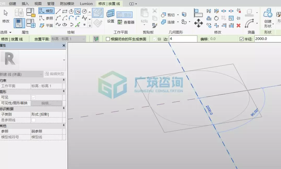
Task: Select the straight Line draw tool
Action: (x=58, y=12)
